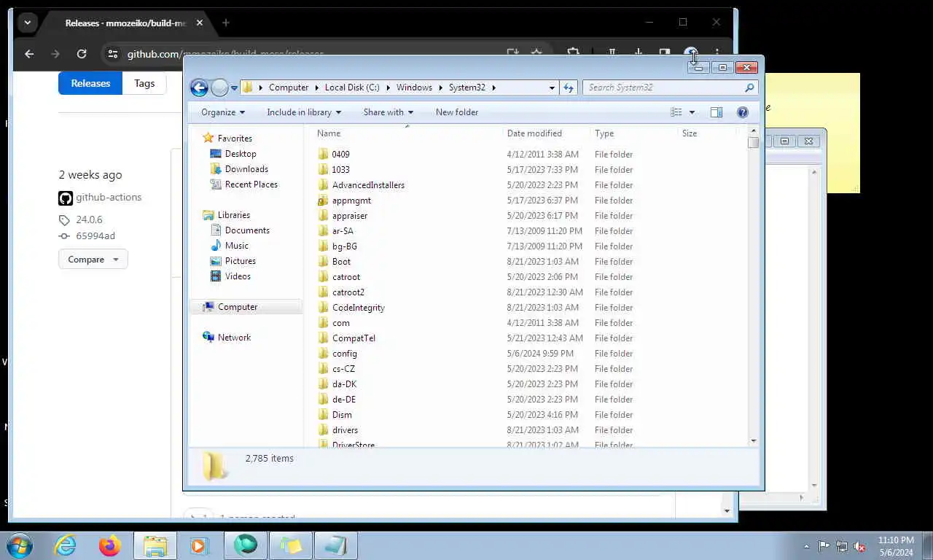Select the Boot folder
The height and width of the screenshot is (560, 933).
pos(341,262)
